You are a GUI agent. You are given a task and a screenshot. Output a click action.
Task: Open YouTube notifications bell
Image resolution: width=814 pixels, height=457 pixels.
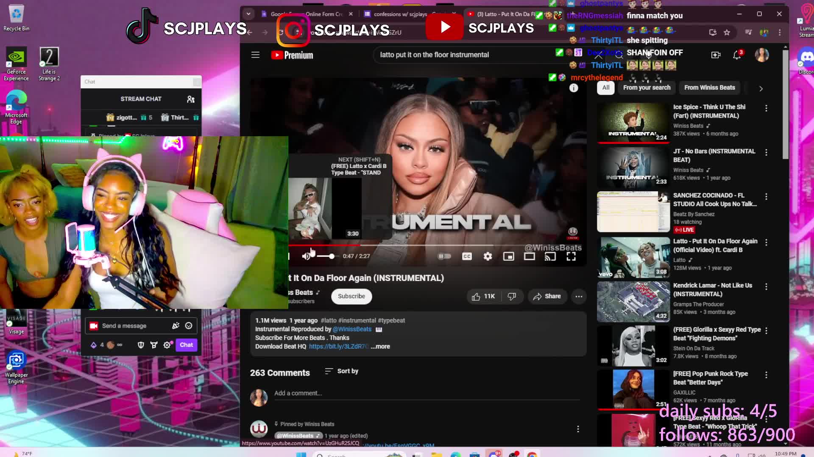(737, 55)
